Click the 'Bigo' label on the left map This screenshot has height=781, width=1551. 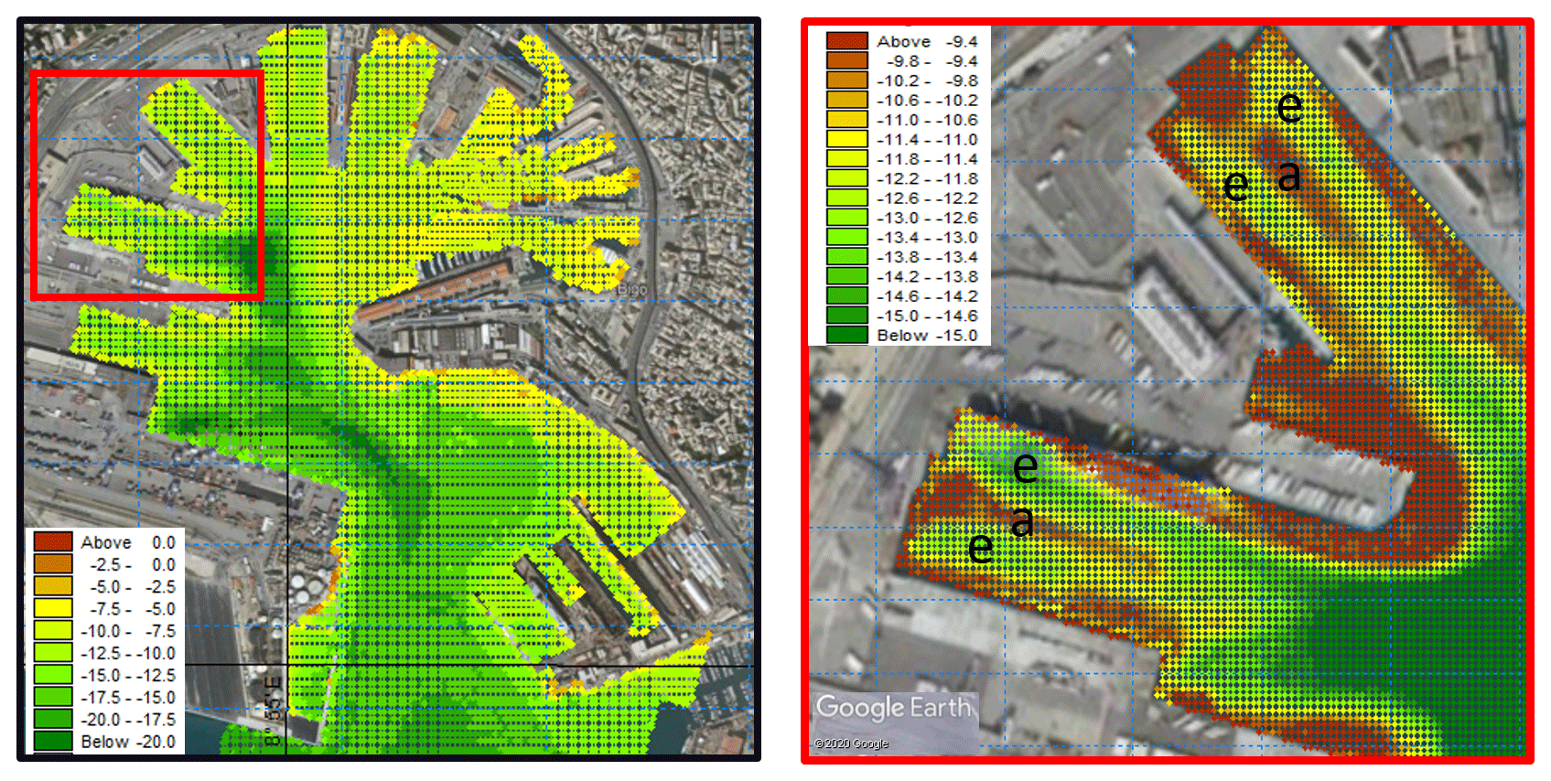tap(631, 289)
